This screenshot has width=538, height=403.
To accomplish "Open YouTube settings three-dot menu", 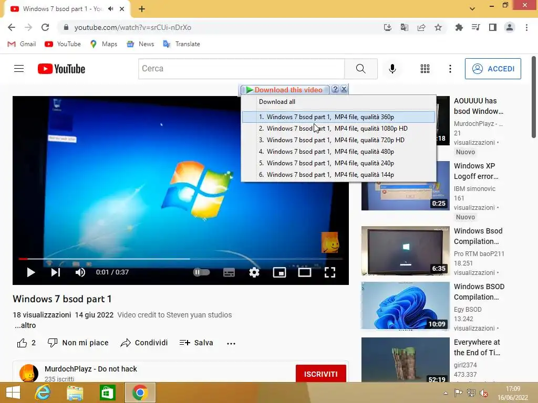I will point(450,69).
